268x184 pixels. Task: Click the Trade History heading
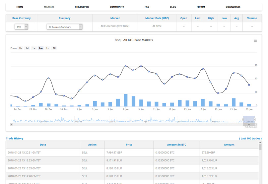15,138
